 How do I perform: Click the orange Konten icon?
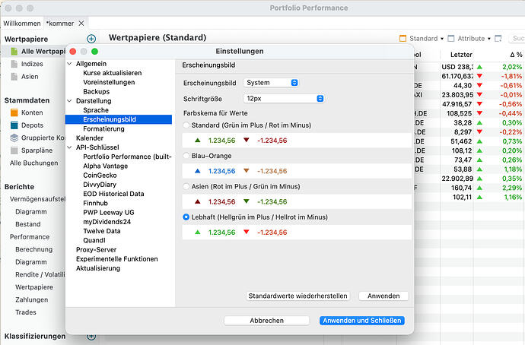[x=16, y=112]
